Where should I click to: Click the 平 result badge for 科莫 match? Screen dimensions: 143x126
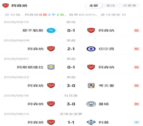pos(137,122)
